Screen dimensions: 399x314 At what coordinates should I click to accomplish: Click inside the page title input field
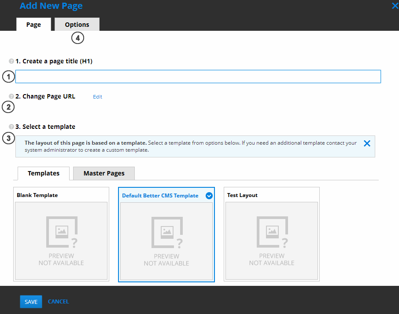point(198,76)
